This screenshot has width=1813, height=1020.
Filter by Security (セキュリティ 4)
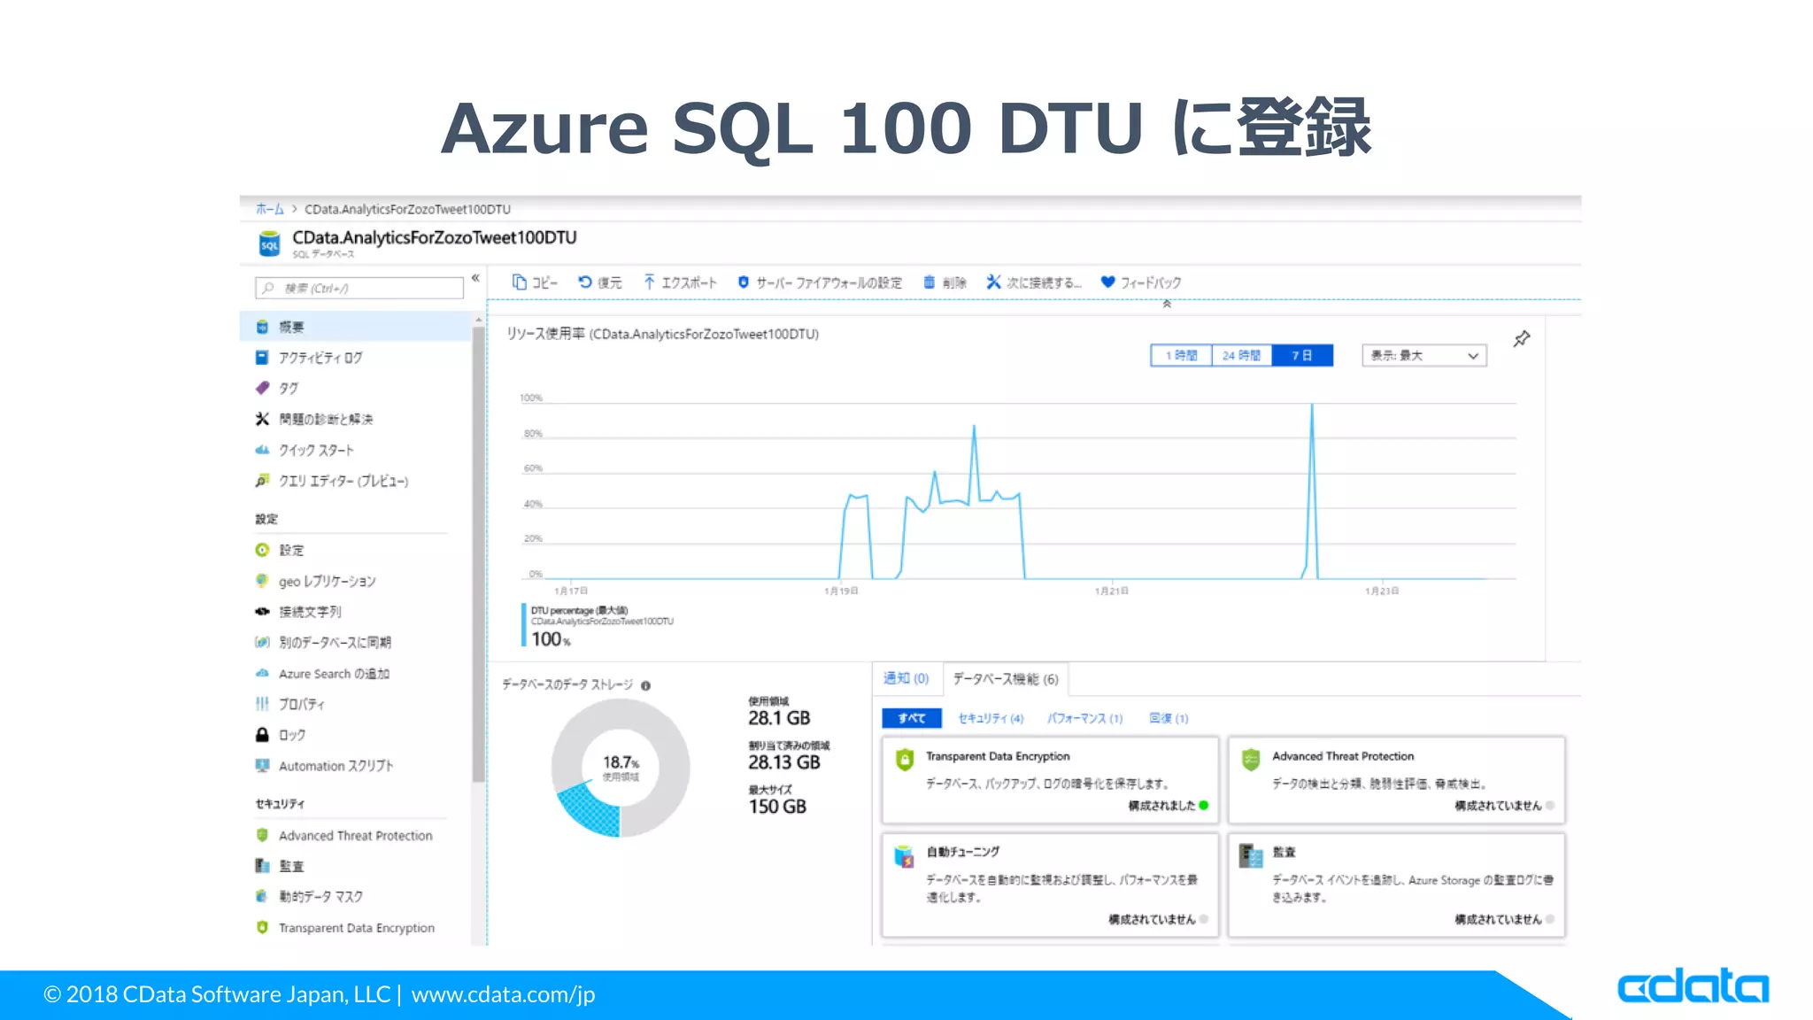point(991,718)
